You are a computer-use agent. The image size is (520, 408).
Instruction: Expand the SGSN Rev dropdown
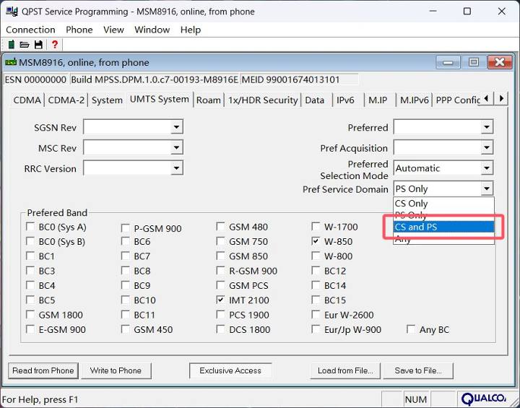[x=176, y=128]
